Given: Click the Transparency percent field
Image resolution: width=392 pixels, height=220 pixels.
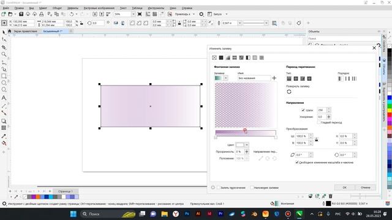Looking at the screenshot, I should [239, 152].
